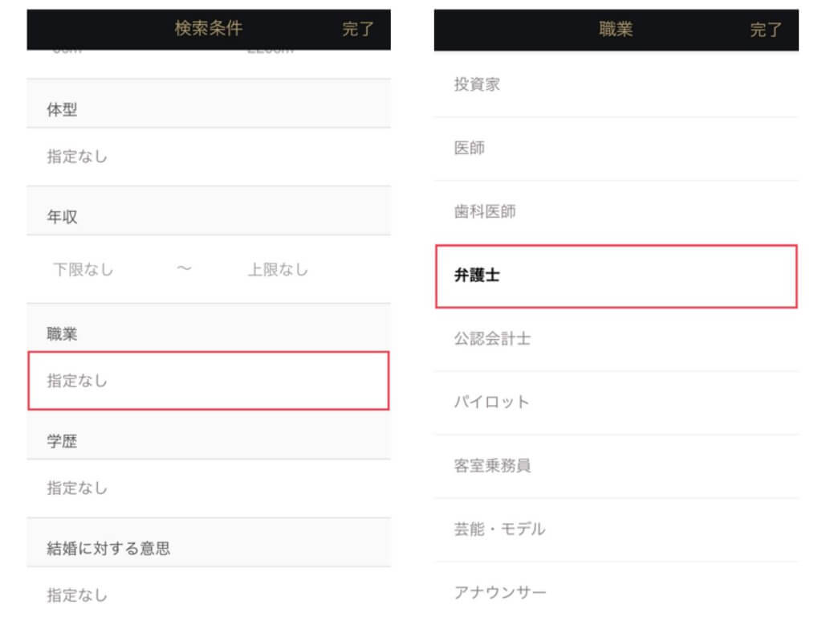The width and height of the screenshot is (822, 617).
Task: Choose 芸能・モデル from the list
Action: pos(616,529)
